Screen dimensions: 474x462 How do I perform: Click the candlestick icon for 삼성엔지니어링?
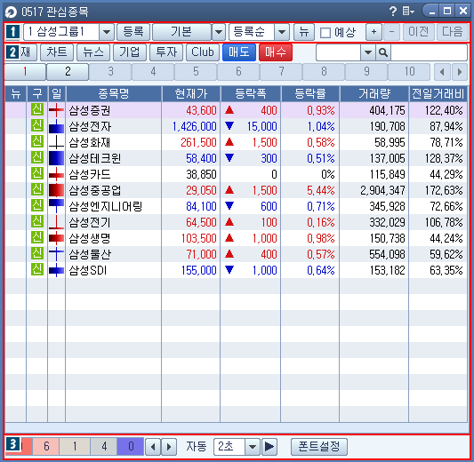[57, 206]
